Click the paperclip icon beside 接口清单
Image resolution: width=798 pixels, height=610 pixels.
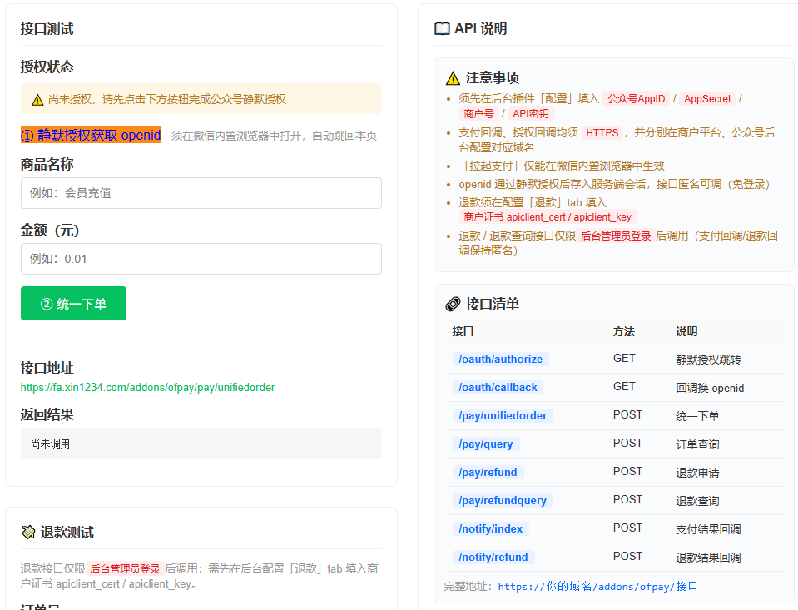point(453,304)
